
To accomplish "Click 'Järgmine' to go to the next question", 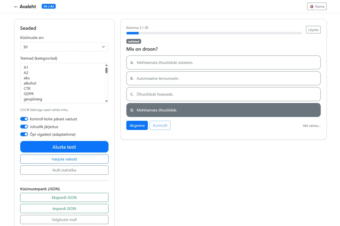I will pos(137,125).
